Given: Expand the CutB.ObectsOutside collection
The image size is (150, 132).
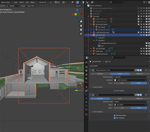Looking at the screenshot, I should (x=91, y=33).
